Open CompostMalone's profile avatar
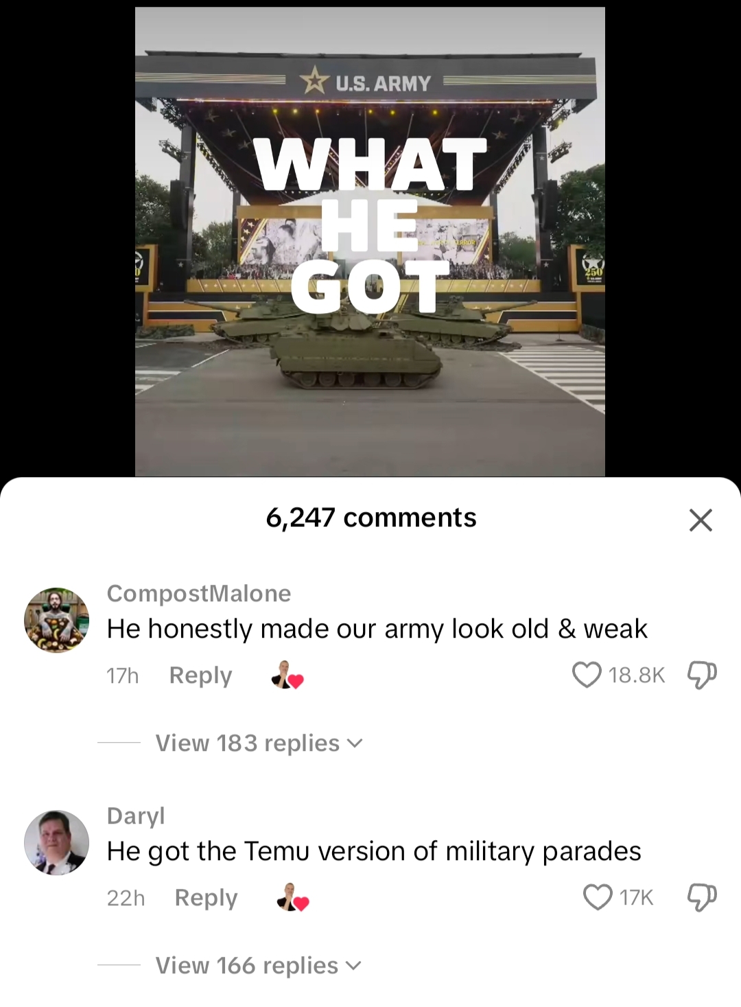The height and width of the screenshot is (1007, 741). pos(57,620)
